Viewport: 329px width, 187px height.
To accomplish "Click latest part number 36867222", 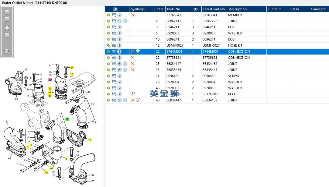I will click(x=210, y=21).
